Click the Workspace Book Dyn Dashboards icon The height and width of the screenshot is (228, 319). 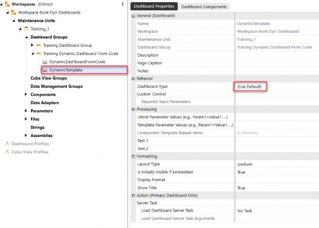point(14,13)
